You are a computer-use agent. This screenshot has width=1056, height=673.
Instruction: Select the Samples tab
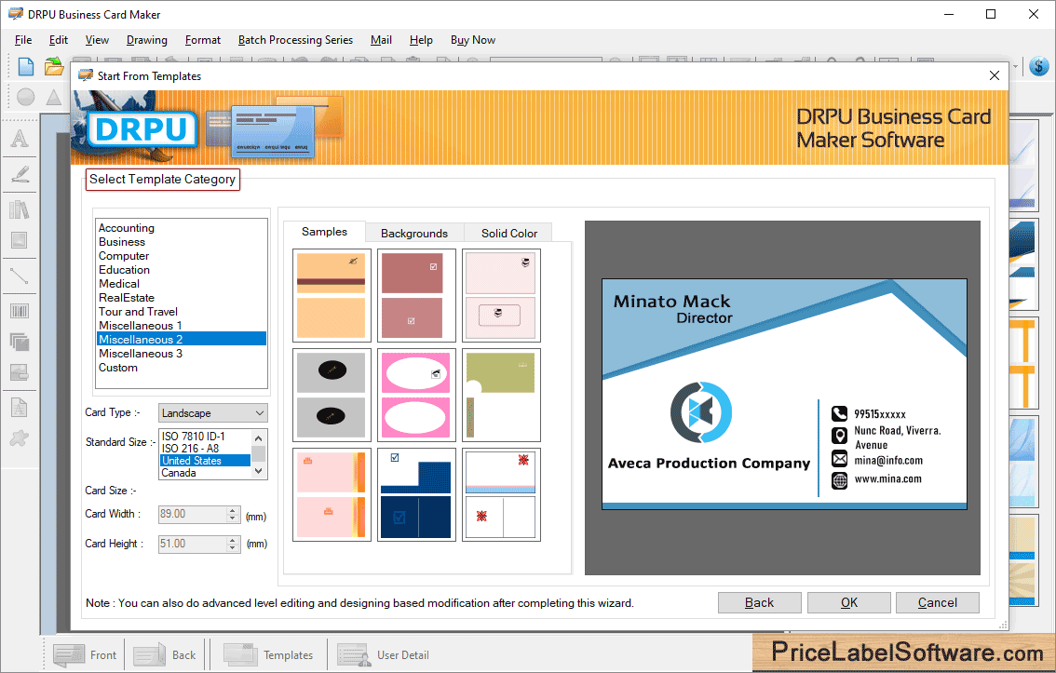click(x=325, y=232)
